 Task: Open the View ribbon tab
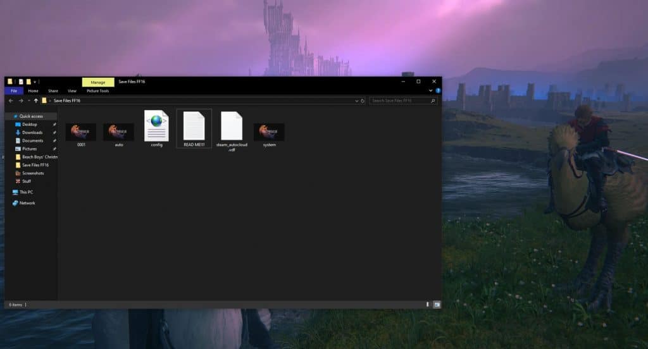point(72,91)
